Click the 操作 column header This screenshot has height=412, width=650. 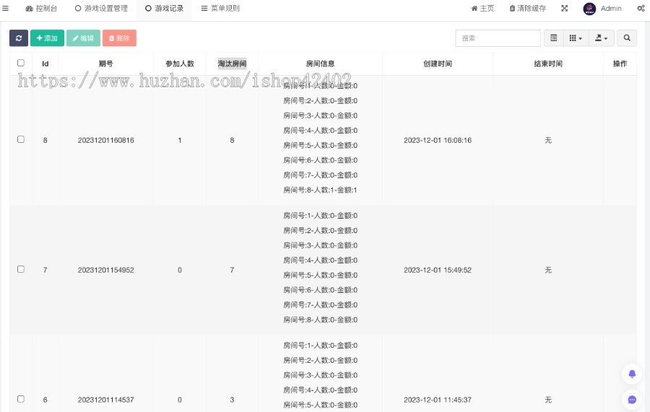click(x=620, y=63)
